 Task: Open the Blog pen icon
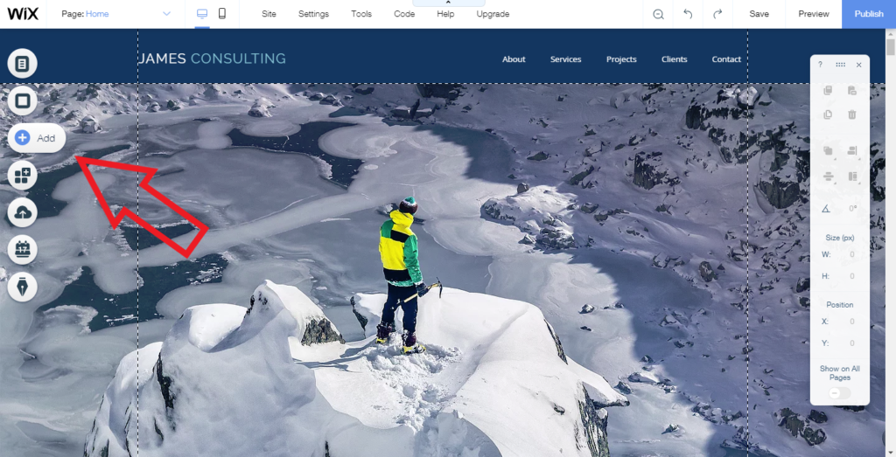tap(22, 287)
